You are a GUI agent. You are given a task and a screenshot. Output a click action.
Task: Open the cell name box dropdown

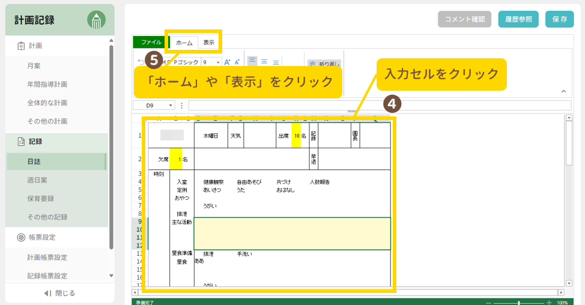pos(171,106)
